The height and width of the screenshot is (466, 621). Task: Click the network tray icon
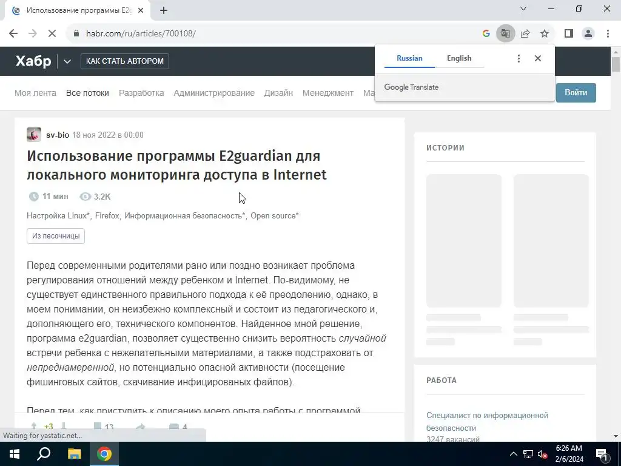click(528, 454)
